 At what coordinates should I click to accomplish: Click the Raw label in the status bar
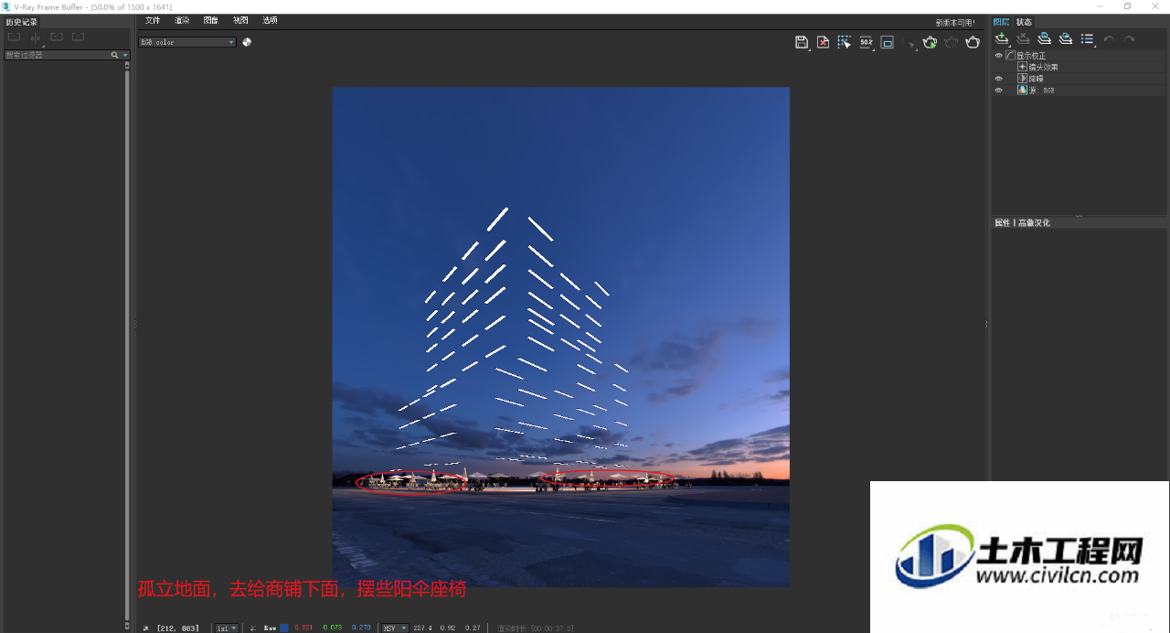pos(270,628)
